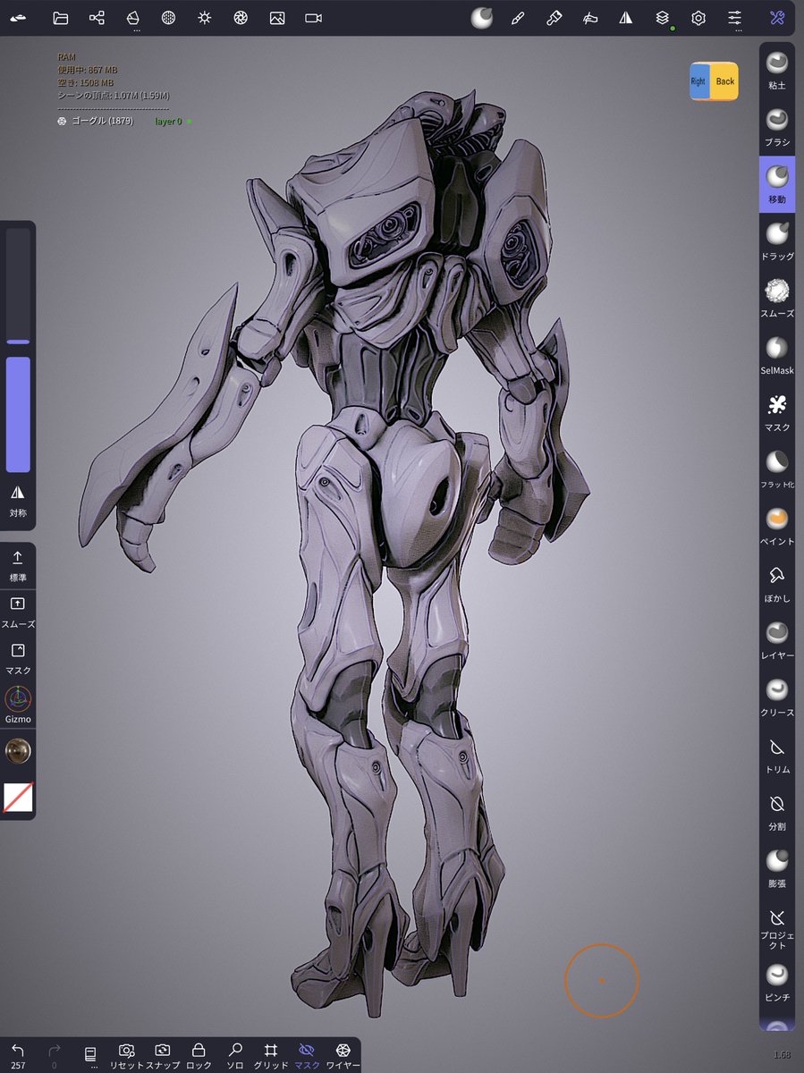
Task: Select the マスク tool in right palette
Action: click(777, 412)
